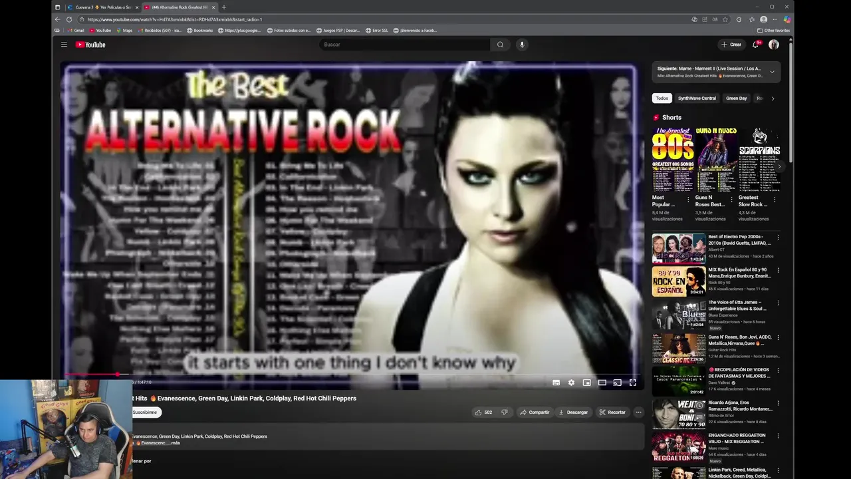Enable miniplayer mode in the player
Viewport: 851px width, 479px height.
[x=586, y=383]
